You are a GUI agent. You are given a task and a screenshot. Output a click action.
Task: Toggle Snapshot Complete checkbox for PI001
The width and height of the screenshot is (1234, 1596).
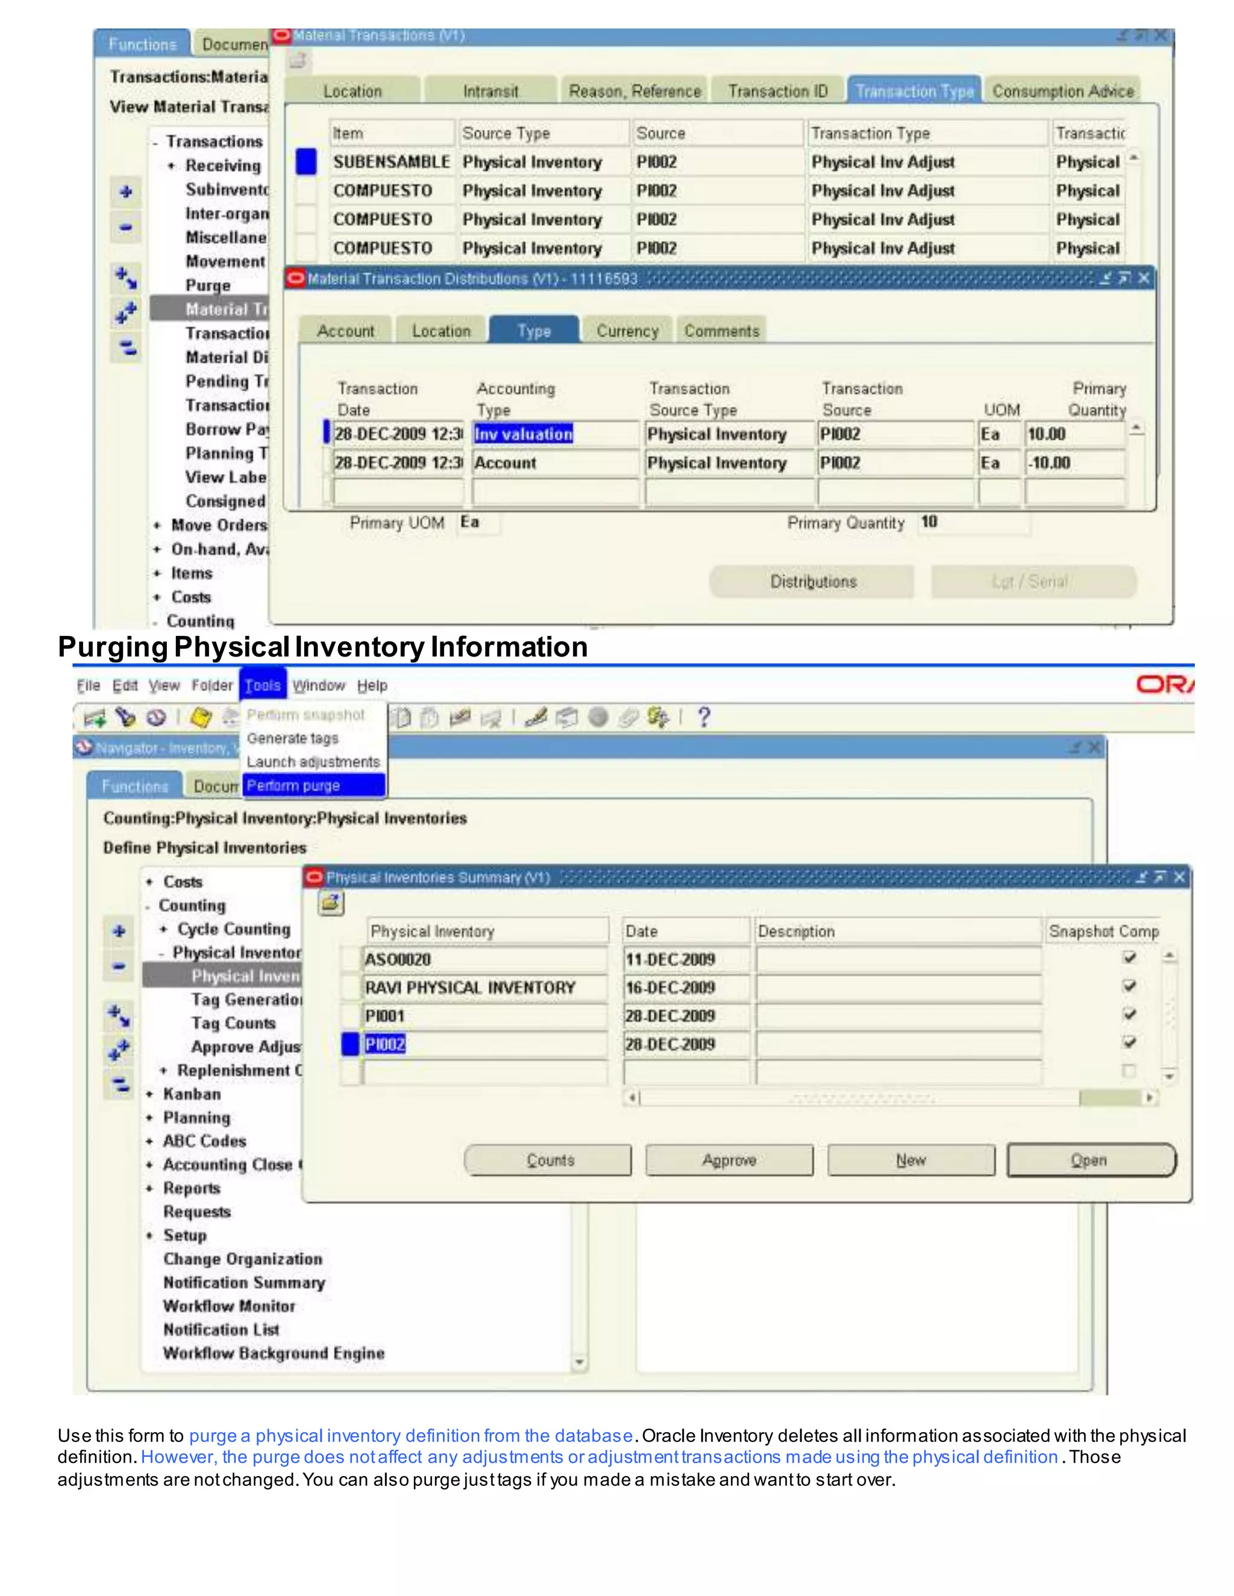[x=1130, y=1014]
